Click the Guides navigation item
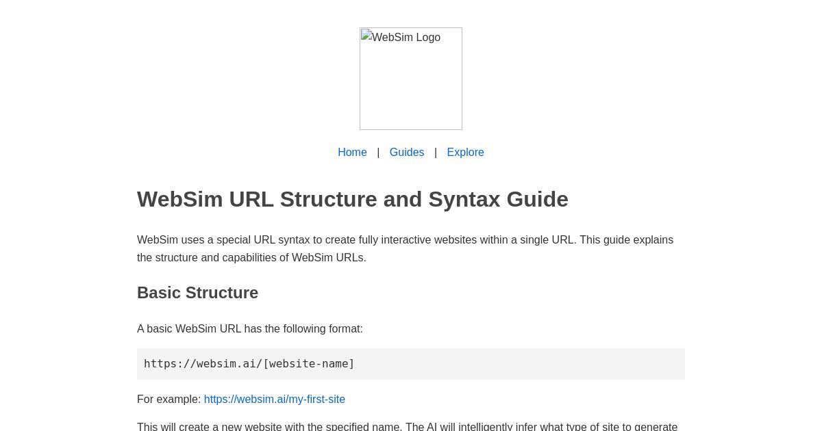 (406, 152)
